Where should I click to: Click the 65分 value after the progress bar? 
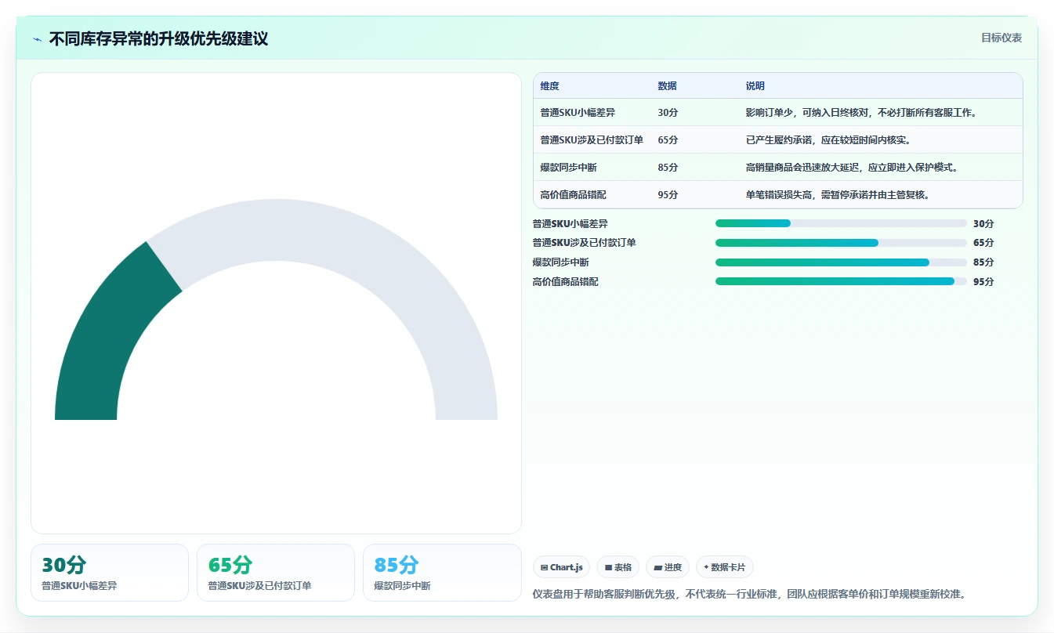983,243
